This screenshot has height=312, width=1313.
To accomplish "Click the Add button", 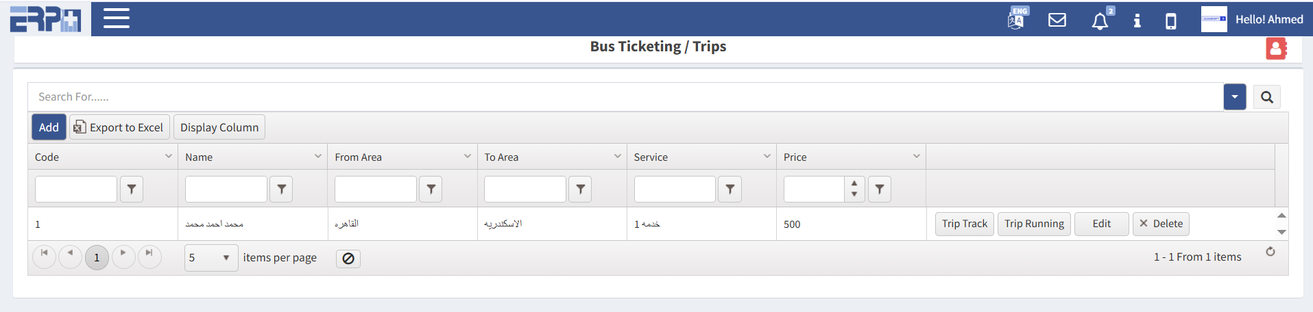I will click(49, 127).
